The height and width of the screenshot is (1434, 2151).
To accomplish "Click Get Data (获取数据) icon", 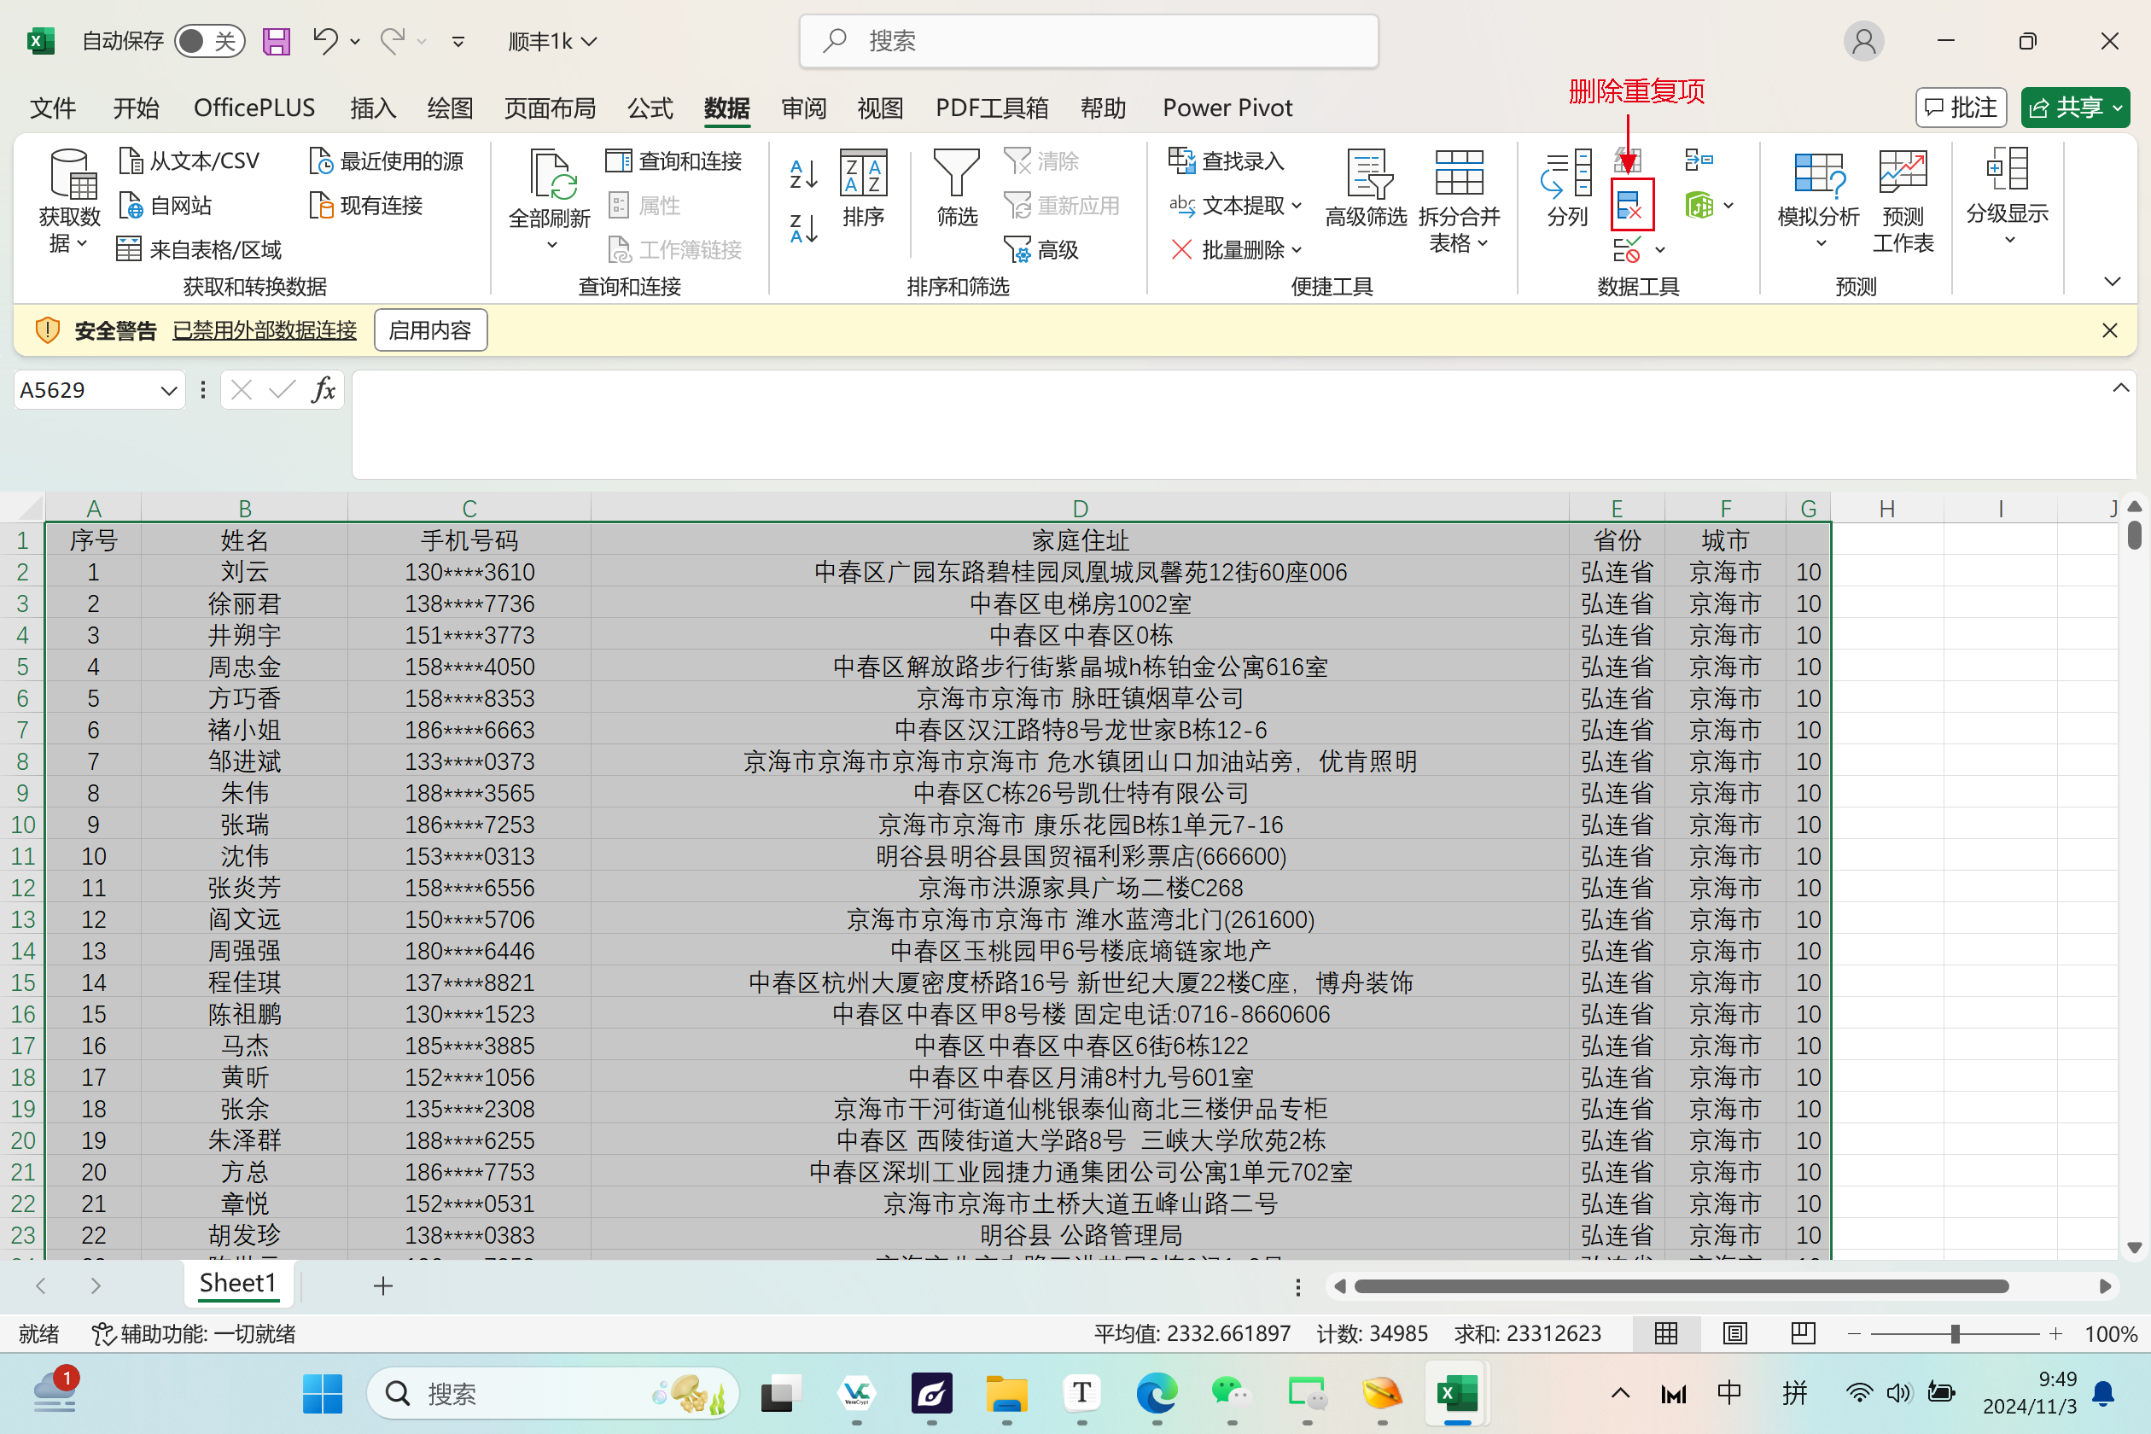I will (69, 200).
